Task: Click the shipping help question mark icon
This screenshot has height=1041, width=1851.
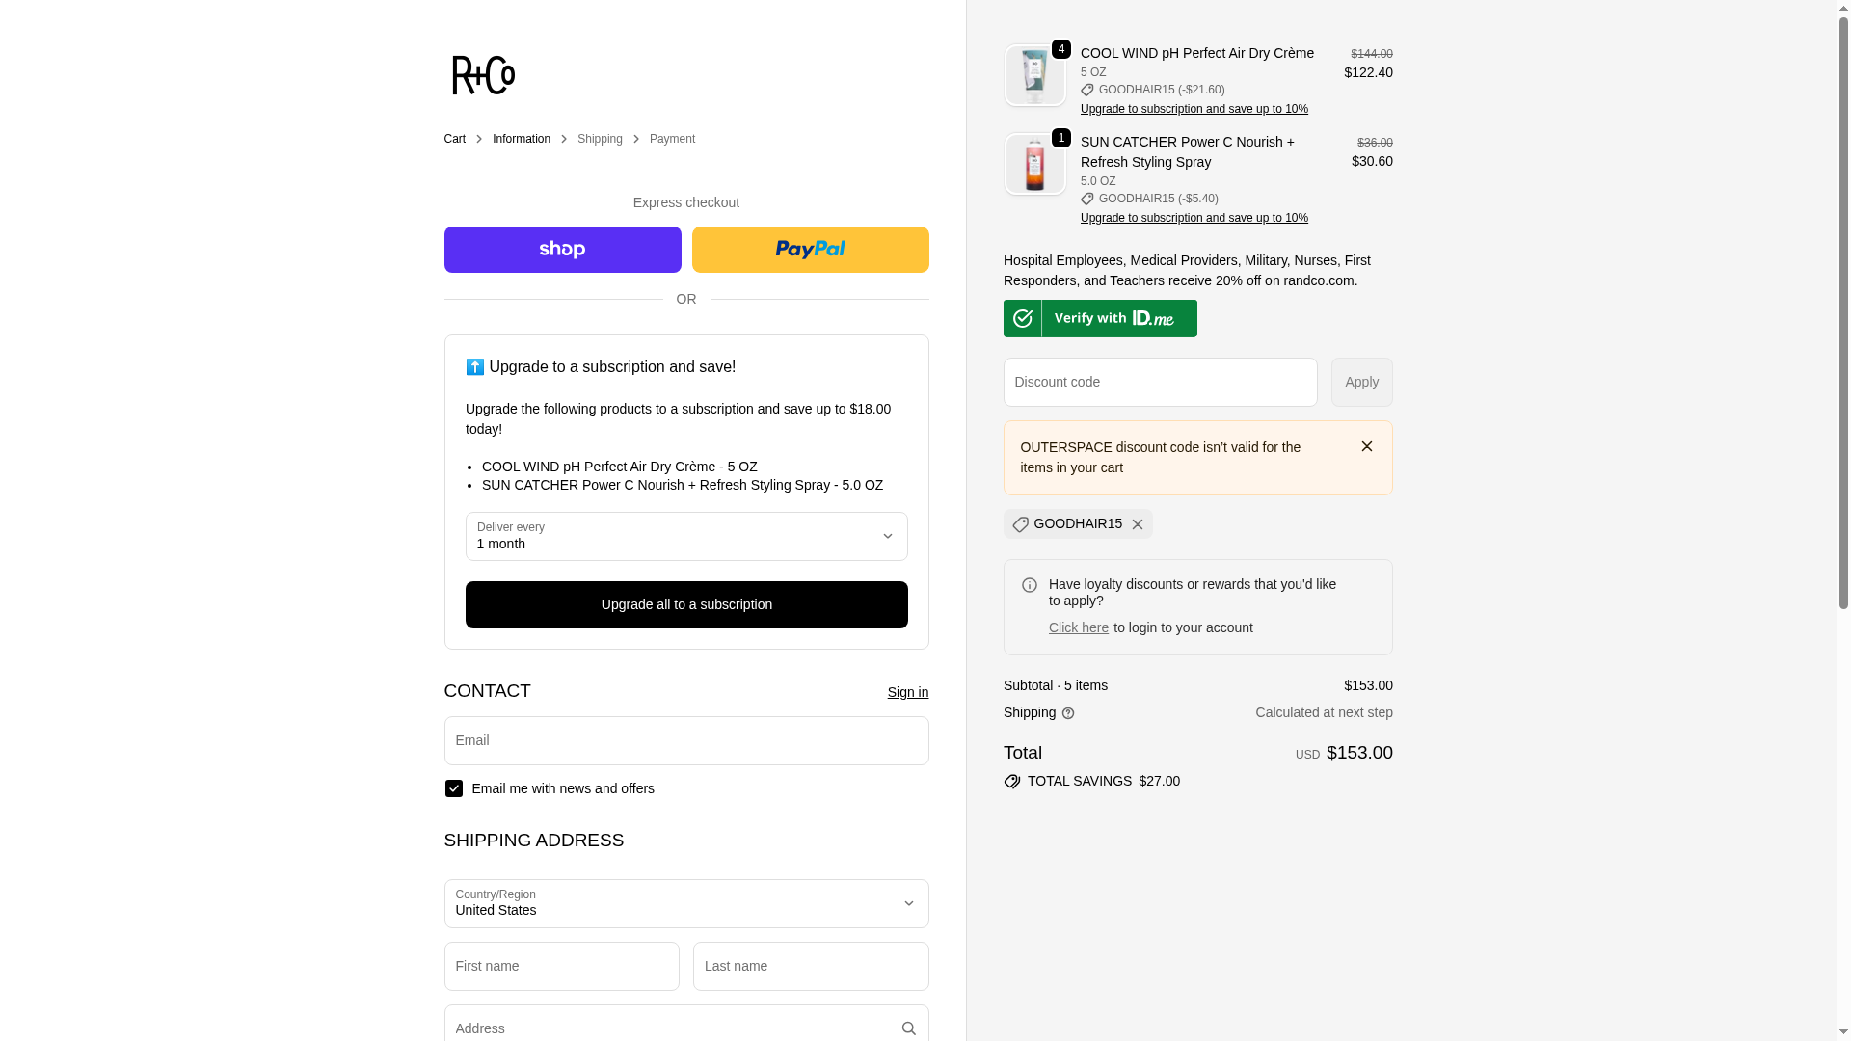Action: (1068, 713)
